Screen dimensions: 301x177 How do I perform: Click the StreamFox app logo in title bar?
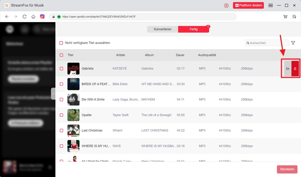(x=6, y=5)
